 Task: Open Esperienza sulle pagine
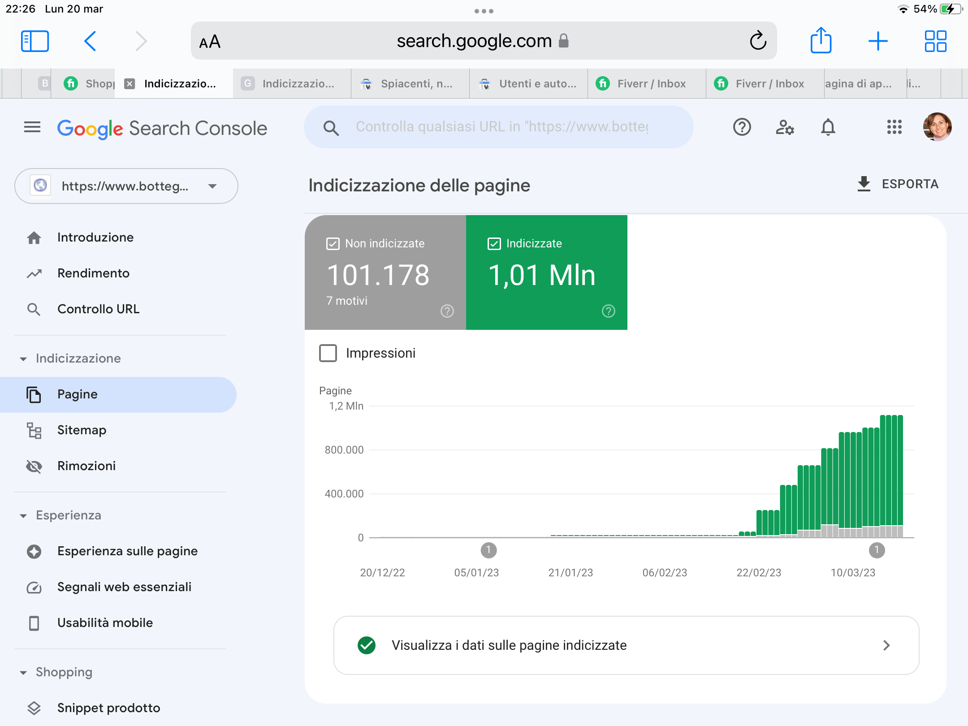coord(127,551)
